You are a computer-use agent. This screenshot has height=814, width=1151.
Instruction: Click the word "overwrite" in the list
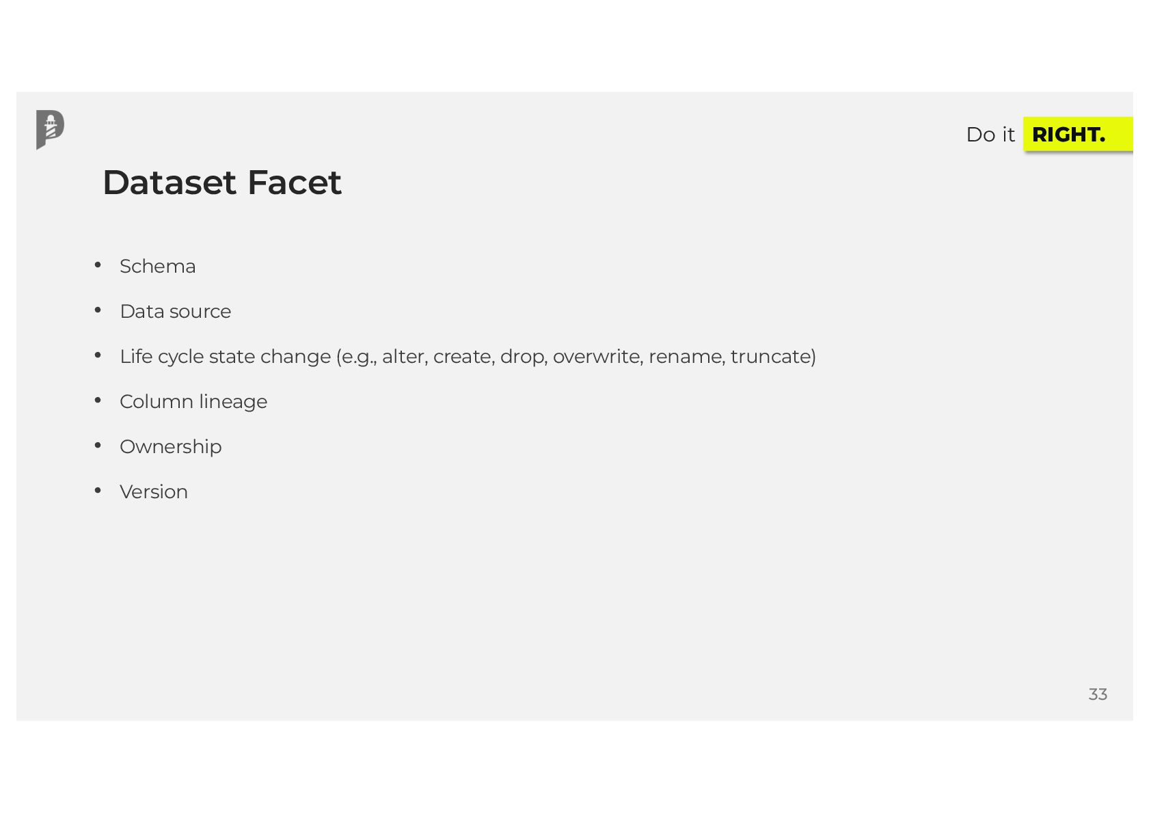click(x=596, y=357)
